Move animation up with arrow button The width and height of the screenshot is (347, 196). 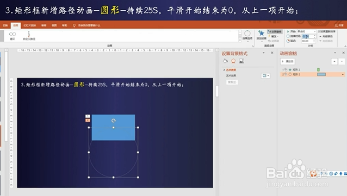[x=334, y=61]
